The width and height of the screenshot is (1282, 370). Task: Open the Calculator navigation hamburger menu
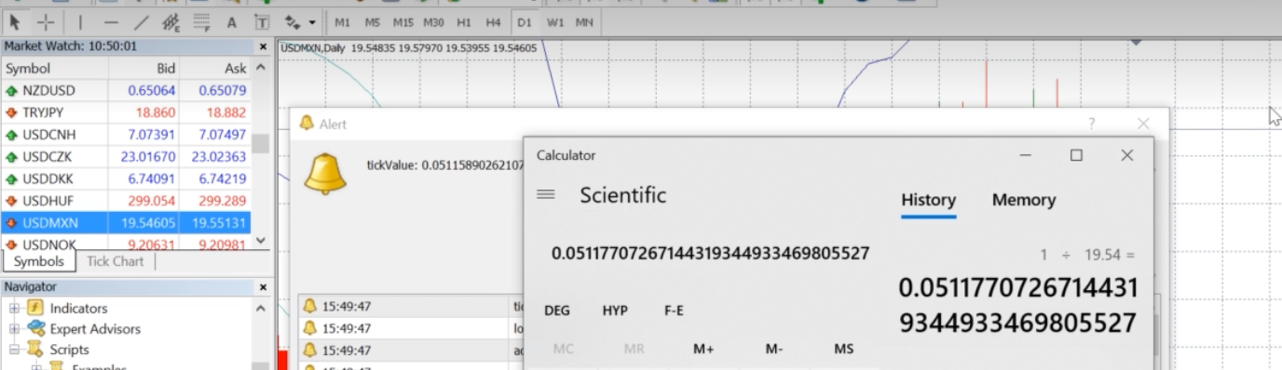pyautogui.click(x=547, y=194)
